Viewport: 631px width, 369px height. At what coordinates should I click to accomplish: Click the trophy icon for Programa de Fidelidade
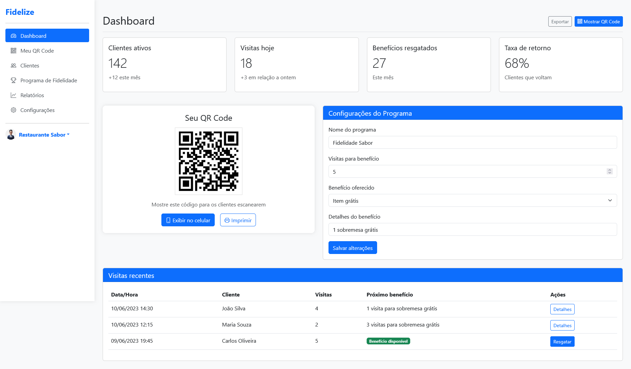click(x=14, y=80)
